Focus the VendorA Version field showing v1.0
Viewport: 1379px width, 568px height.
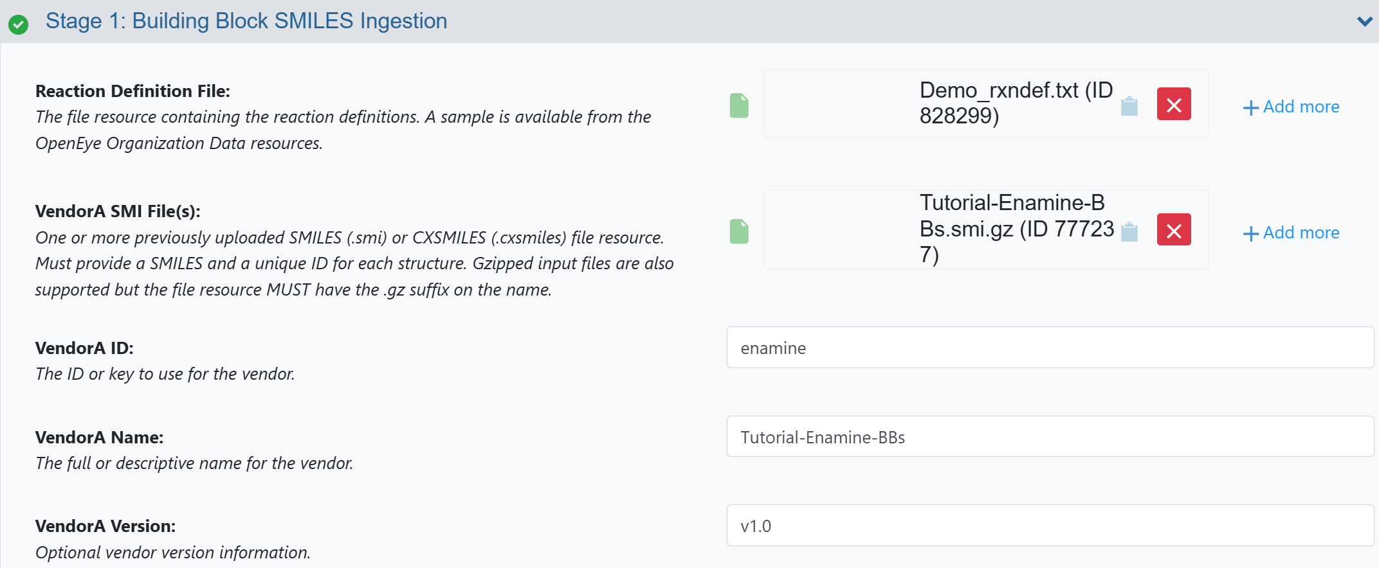[1050, 526]
